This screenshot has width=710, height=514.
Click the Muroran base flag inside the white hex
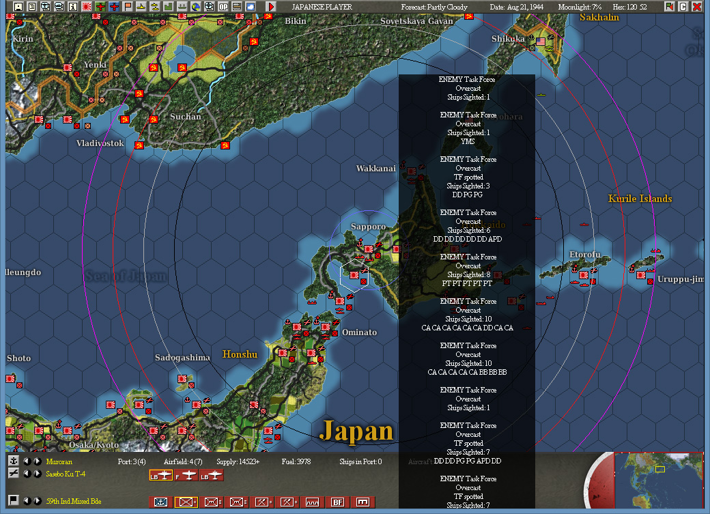[354, 275]
